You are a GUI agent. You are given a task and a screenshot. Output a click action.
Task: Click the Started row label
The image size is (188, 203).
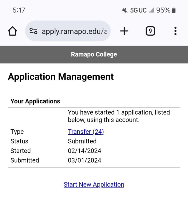[20, 151]
